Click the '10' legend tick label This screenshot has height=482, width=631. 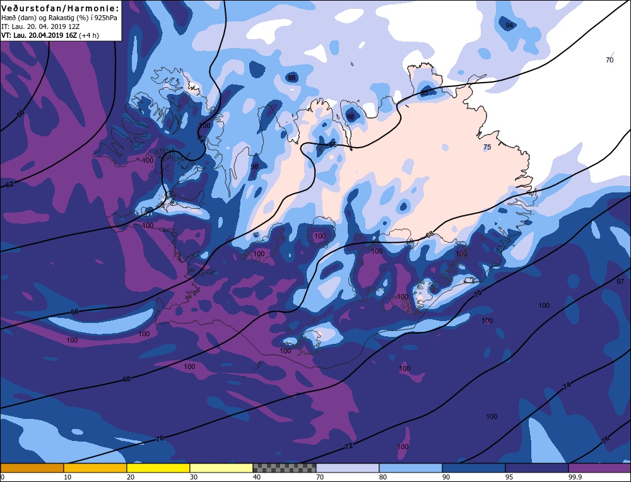[x=68, y=477]
